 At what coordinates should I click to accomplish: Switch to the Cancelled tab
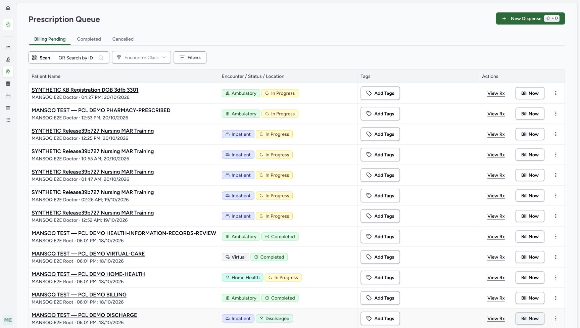coord(123,39)
